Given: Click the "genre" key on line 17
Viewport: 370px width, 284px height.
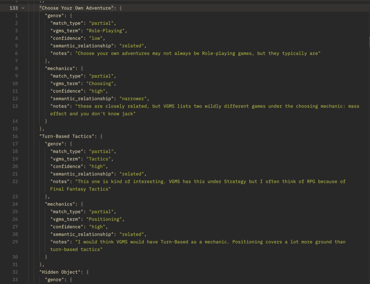Looking at the screenshot, I should (55, 144).
